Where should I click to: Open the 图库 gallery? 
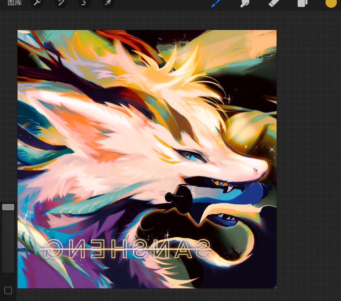click(15, 3)
